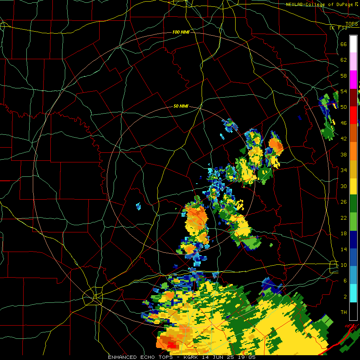Click the "22" scale label
This screenshot has width=360, height=360.
click(344, 218)
